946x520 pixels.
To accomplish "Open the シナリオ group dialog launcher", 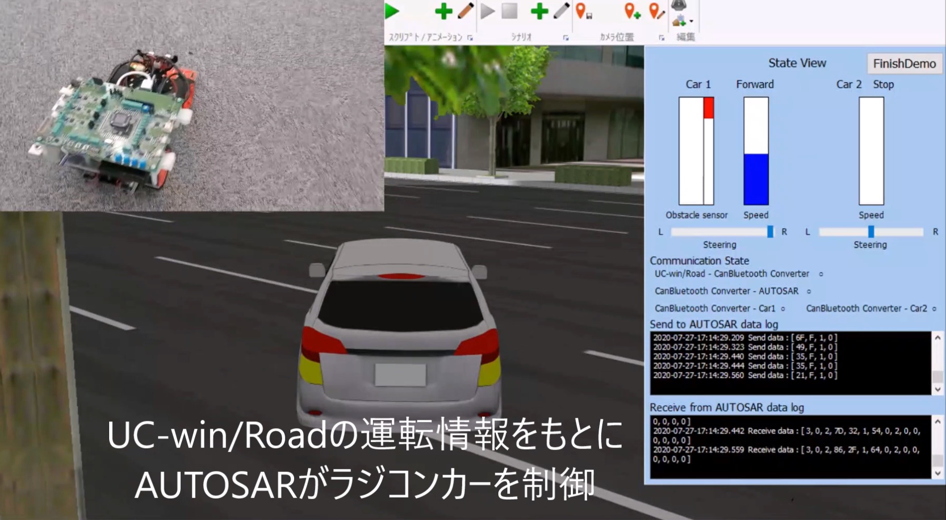I will tap(566, 38).
